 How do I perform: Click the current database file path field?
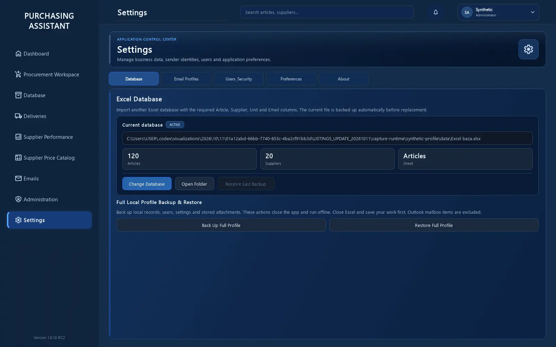click(x=327, y=138)
